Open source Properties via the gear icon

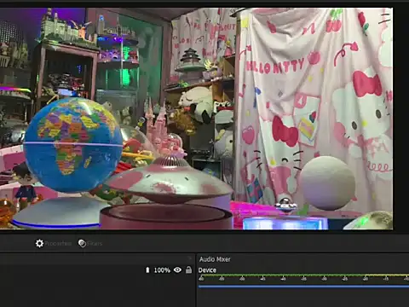pos(39,243)
